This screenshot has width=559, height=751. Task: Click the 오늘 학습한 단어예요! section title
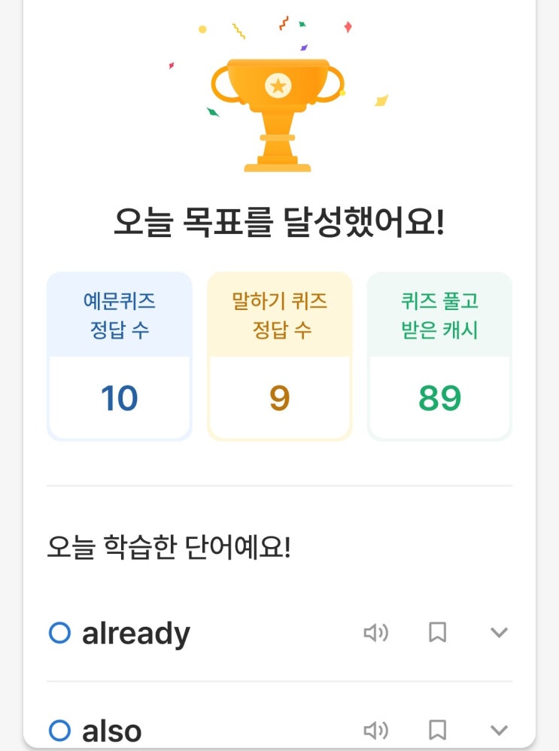pos(169,547)
